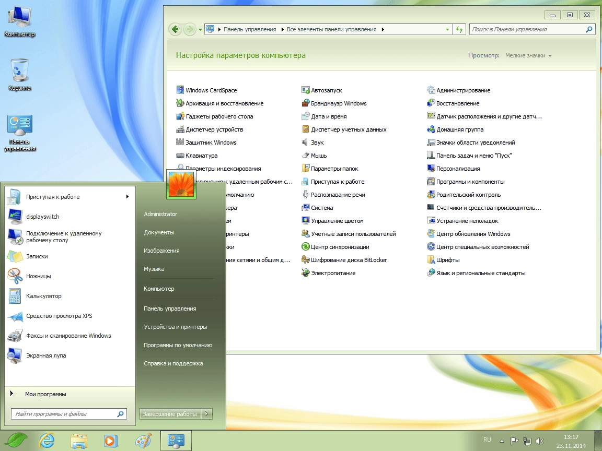Open the clock showing 13:17

tap(571, 441)
